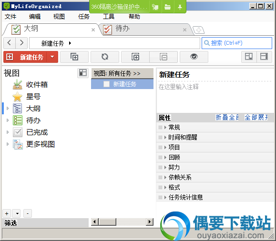Click the 新建任务 breadcrumb arrow
276x241 pixels.
(x=70, y=43)
